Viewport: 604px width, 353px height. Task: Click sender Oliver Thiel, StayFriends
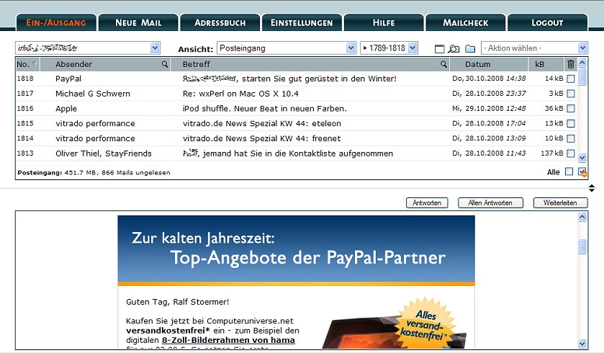103,153
